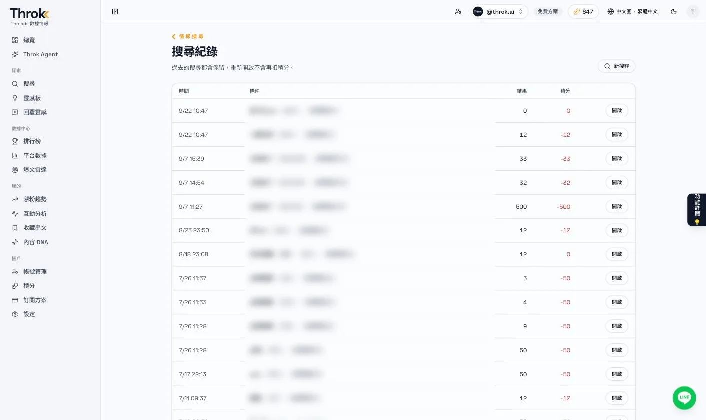This screenshot has width=706, height=420.
Task: Click the 積分 column header
Action: click(565, 91)
